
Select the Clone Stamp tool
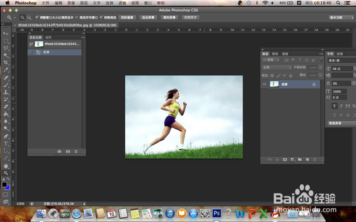[6, 92]
